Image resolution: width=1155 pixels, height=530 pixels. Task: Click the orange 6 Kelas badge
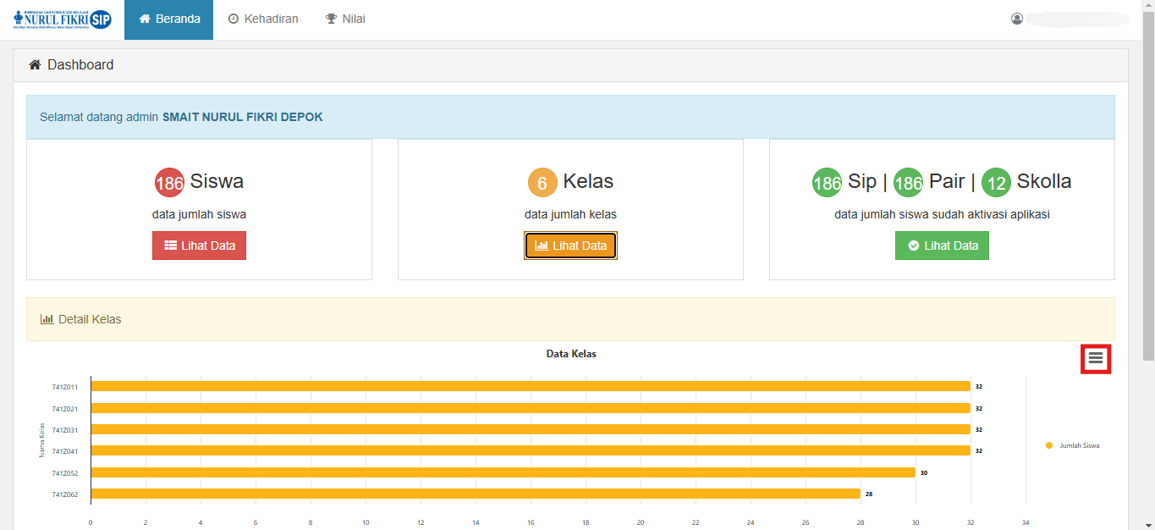click(542, 183)
